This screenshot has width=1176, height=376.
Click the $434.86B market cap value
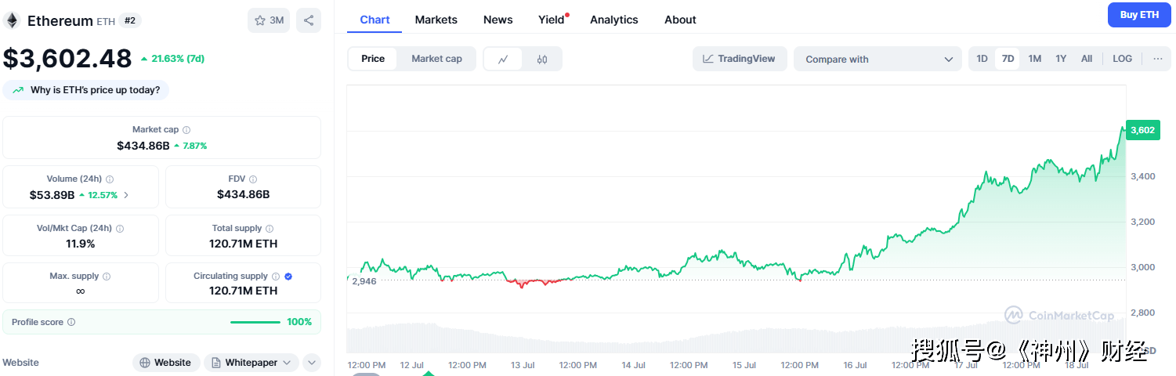point(143,146)
